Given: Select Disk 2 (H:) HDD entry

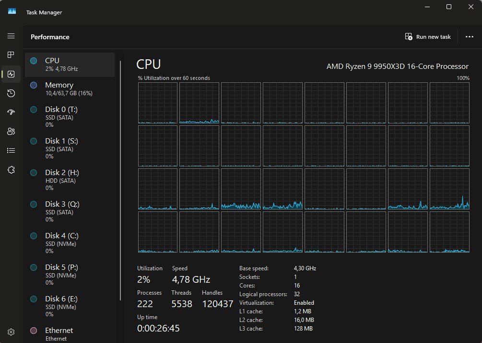Looking at the screenshot, I should click(70, 180).
